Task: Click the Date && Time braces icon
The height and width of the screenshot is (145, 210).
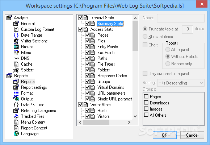Action: point(16,105)
